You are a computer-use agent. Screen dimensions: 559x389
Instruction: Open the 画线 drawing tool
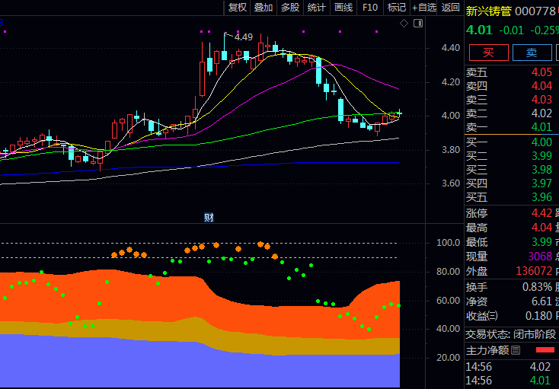pyautogui.click(x=343, y=8)
